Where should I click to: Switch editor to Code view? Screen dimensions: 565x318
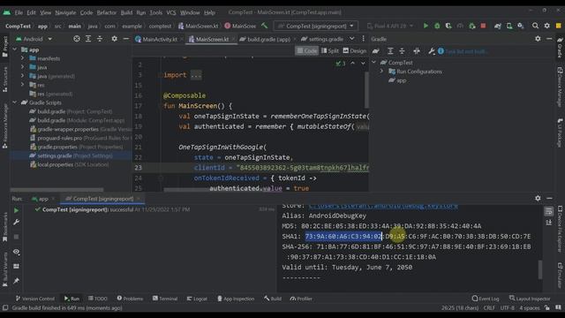tap(306, 51)
